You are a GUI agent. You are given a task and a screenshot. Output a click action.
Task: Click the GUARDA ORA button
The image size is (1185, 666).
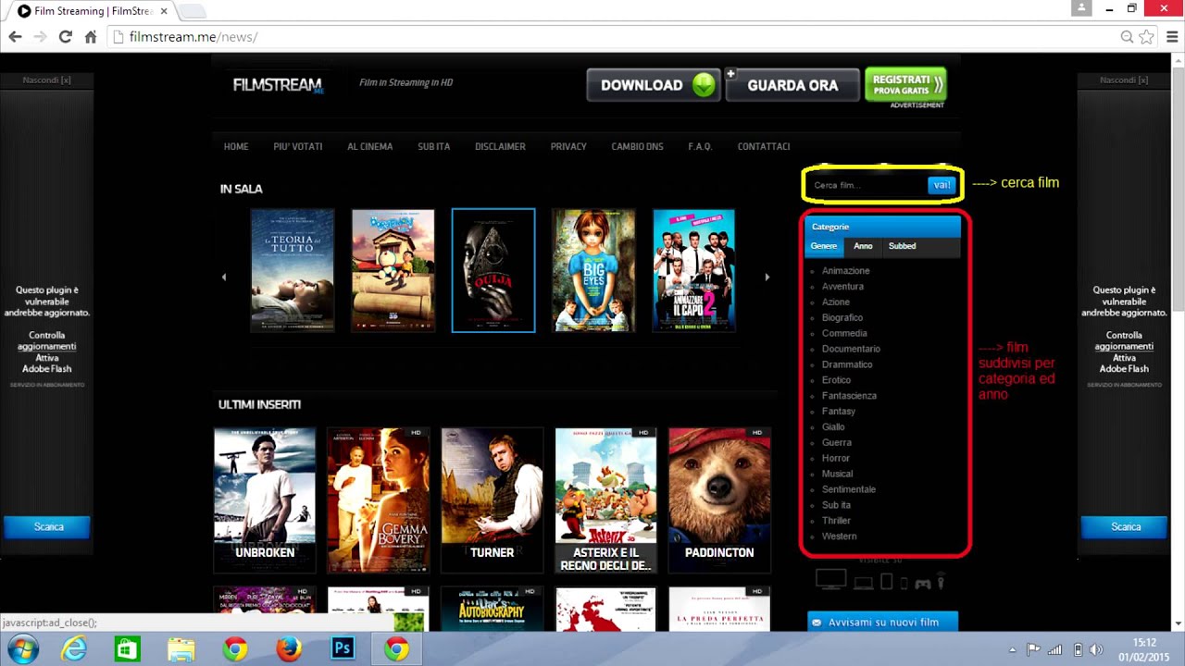pyautogui.click(x=792, y=85)
